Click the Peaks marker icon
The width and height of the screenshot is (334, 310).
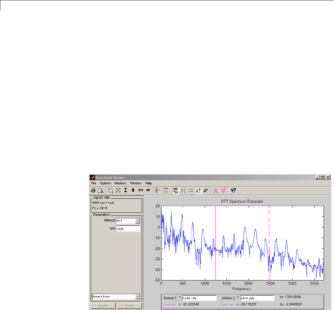[216, 190]
